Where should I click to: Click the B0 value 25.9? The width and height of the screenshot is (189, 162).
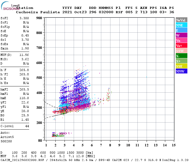(25, 115)
